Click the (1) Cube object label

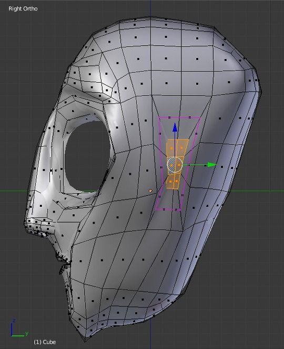pyautogui.click(x=45, y=342)
